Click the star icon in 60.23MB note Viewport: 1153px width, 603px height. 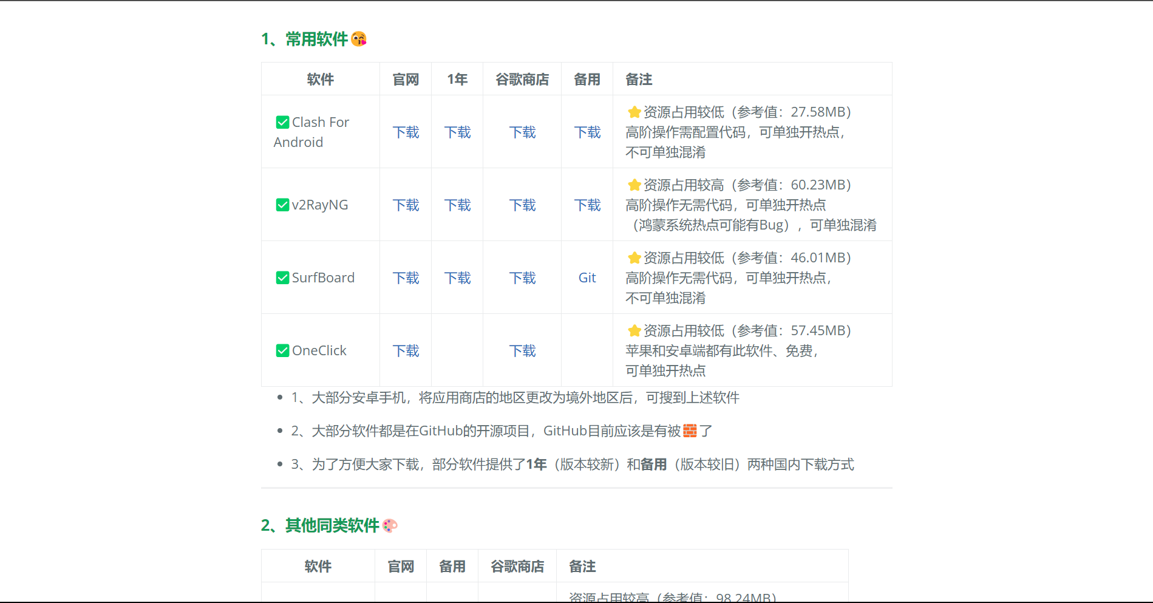coord(634,185)
